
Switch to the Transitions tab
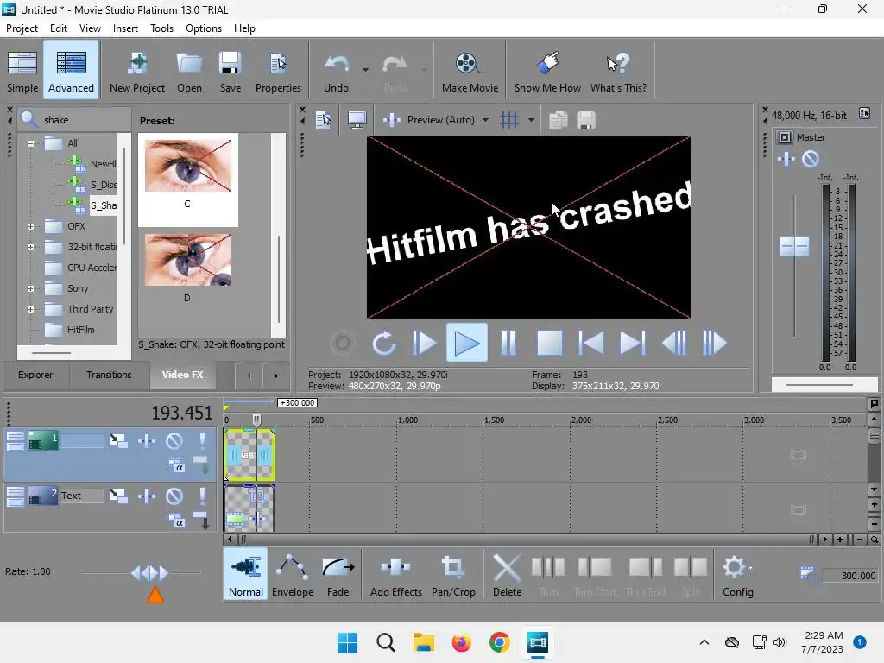click(109, 375)
